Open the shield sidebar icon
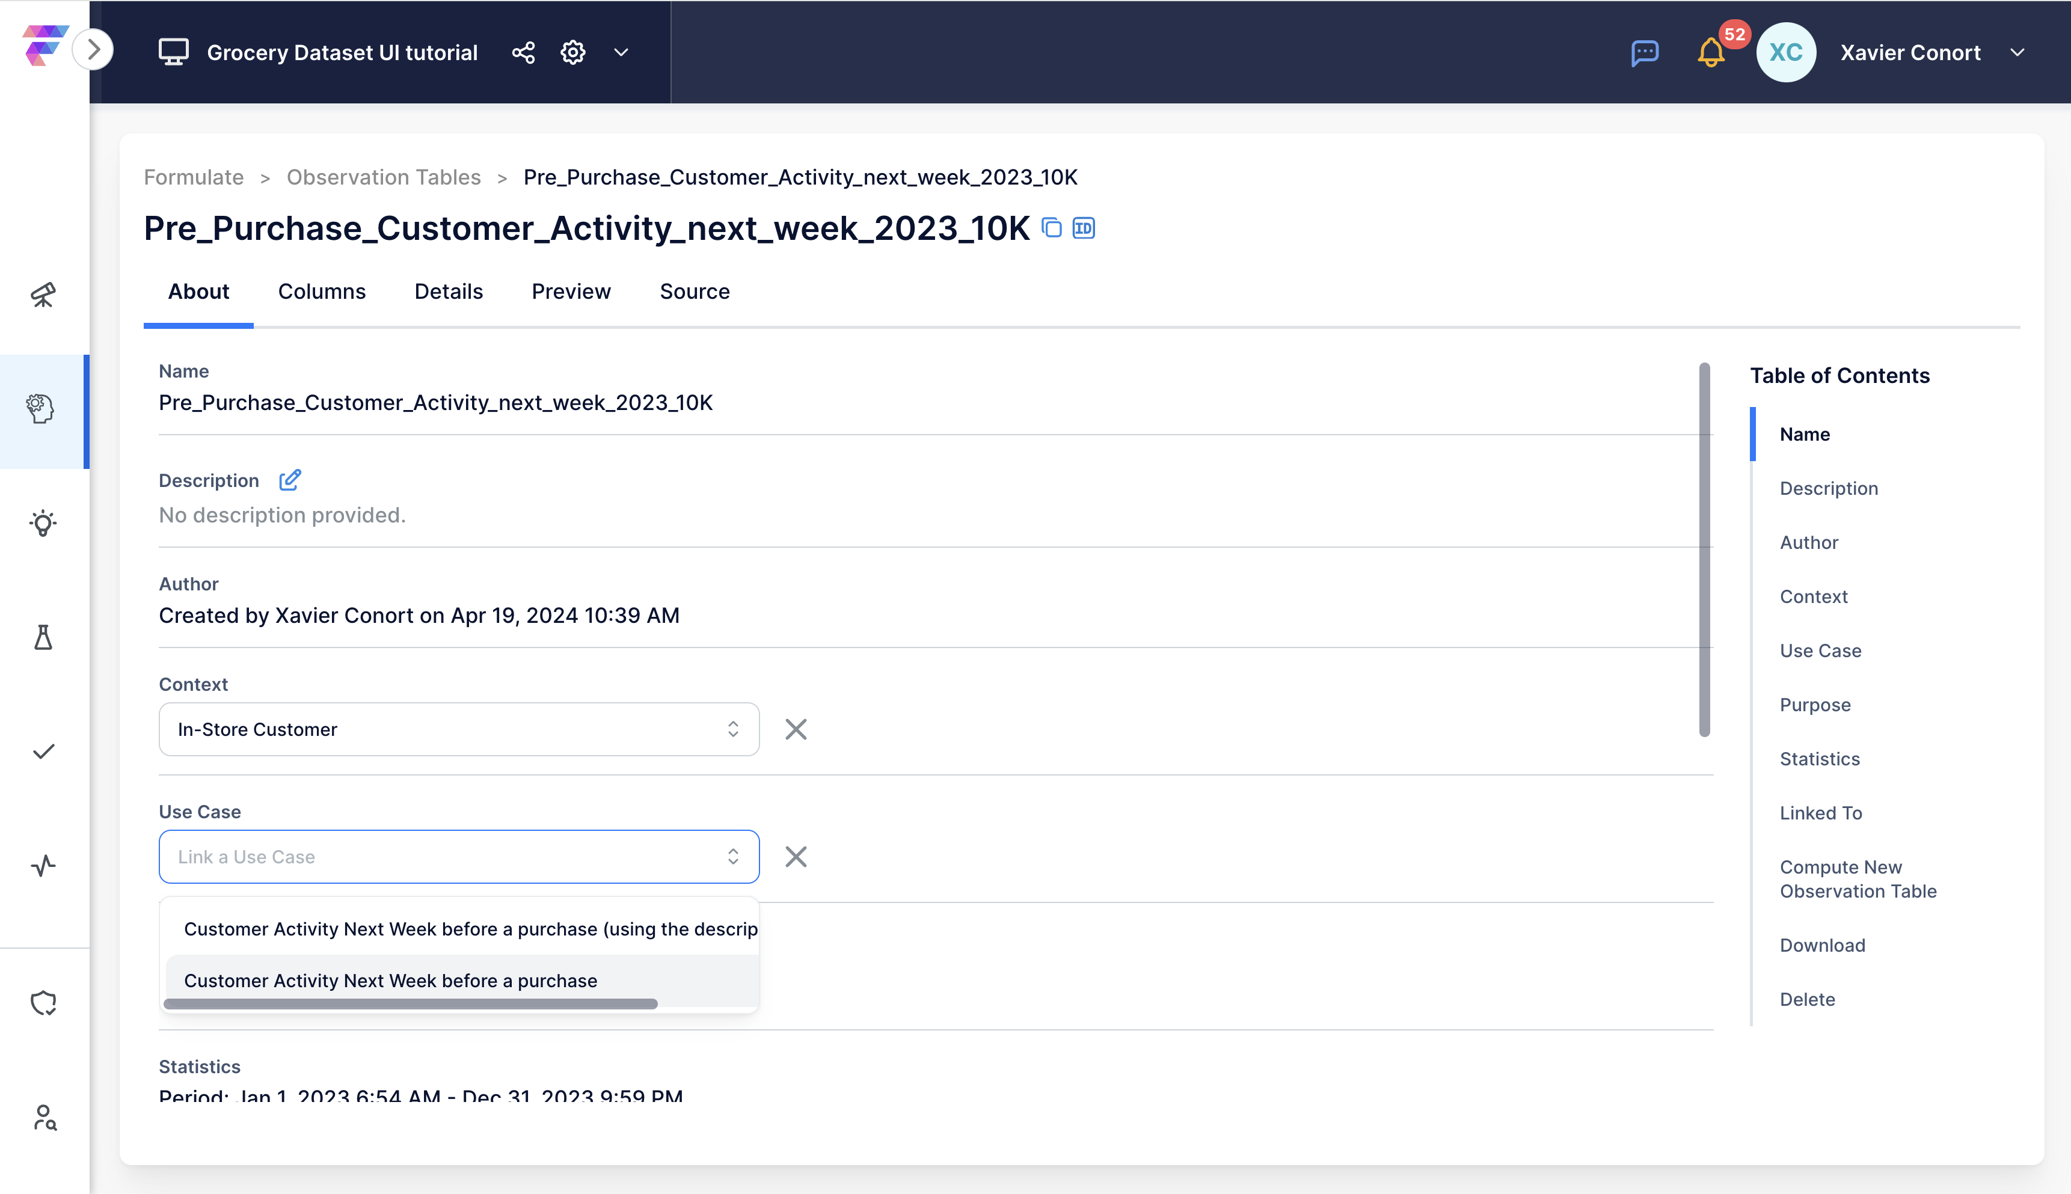Screen dimensions: 2071x1194 coord(43,1003)
